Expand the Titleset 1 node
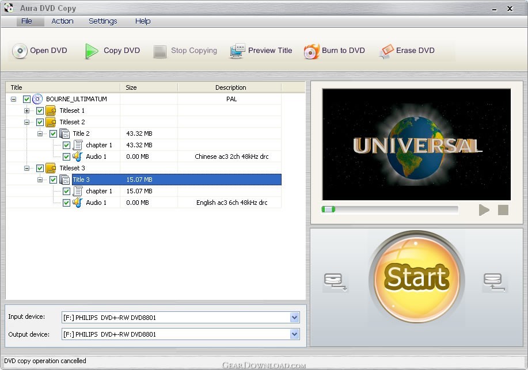Image resolution: width=528 pixels, height=370 pixels. (x=26, y=110)
